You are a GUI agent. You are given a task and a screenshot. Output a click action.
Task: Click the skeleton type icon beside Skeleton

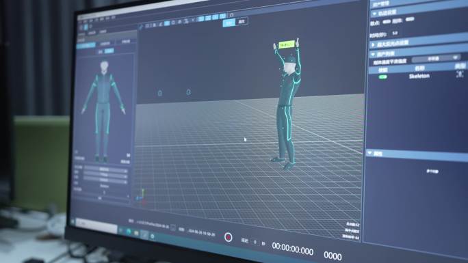pyautogui.click(x=460, y=74)
